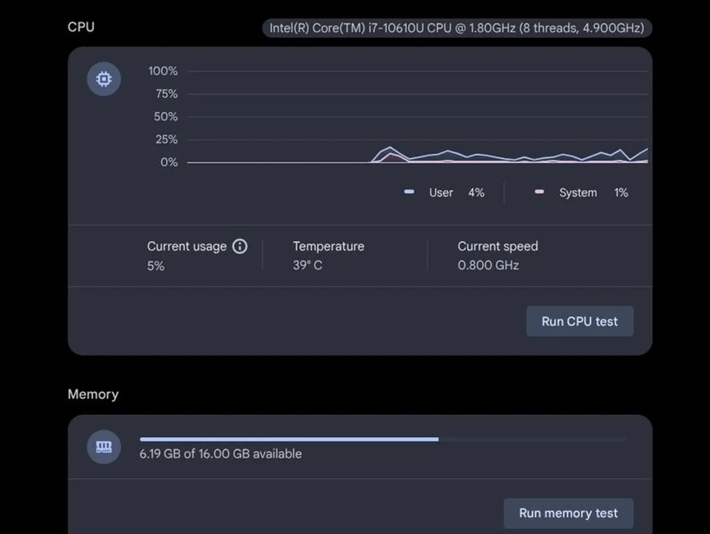The width and height of the screenshot is (710, 534).
Task: Click the Current speed label
Action: point(498,246)
